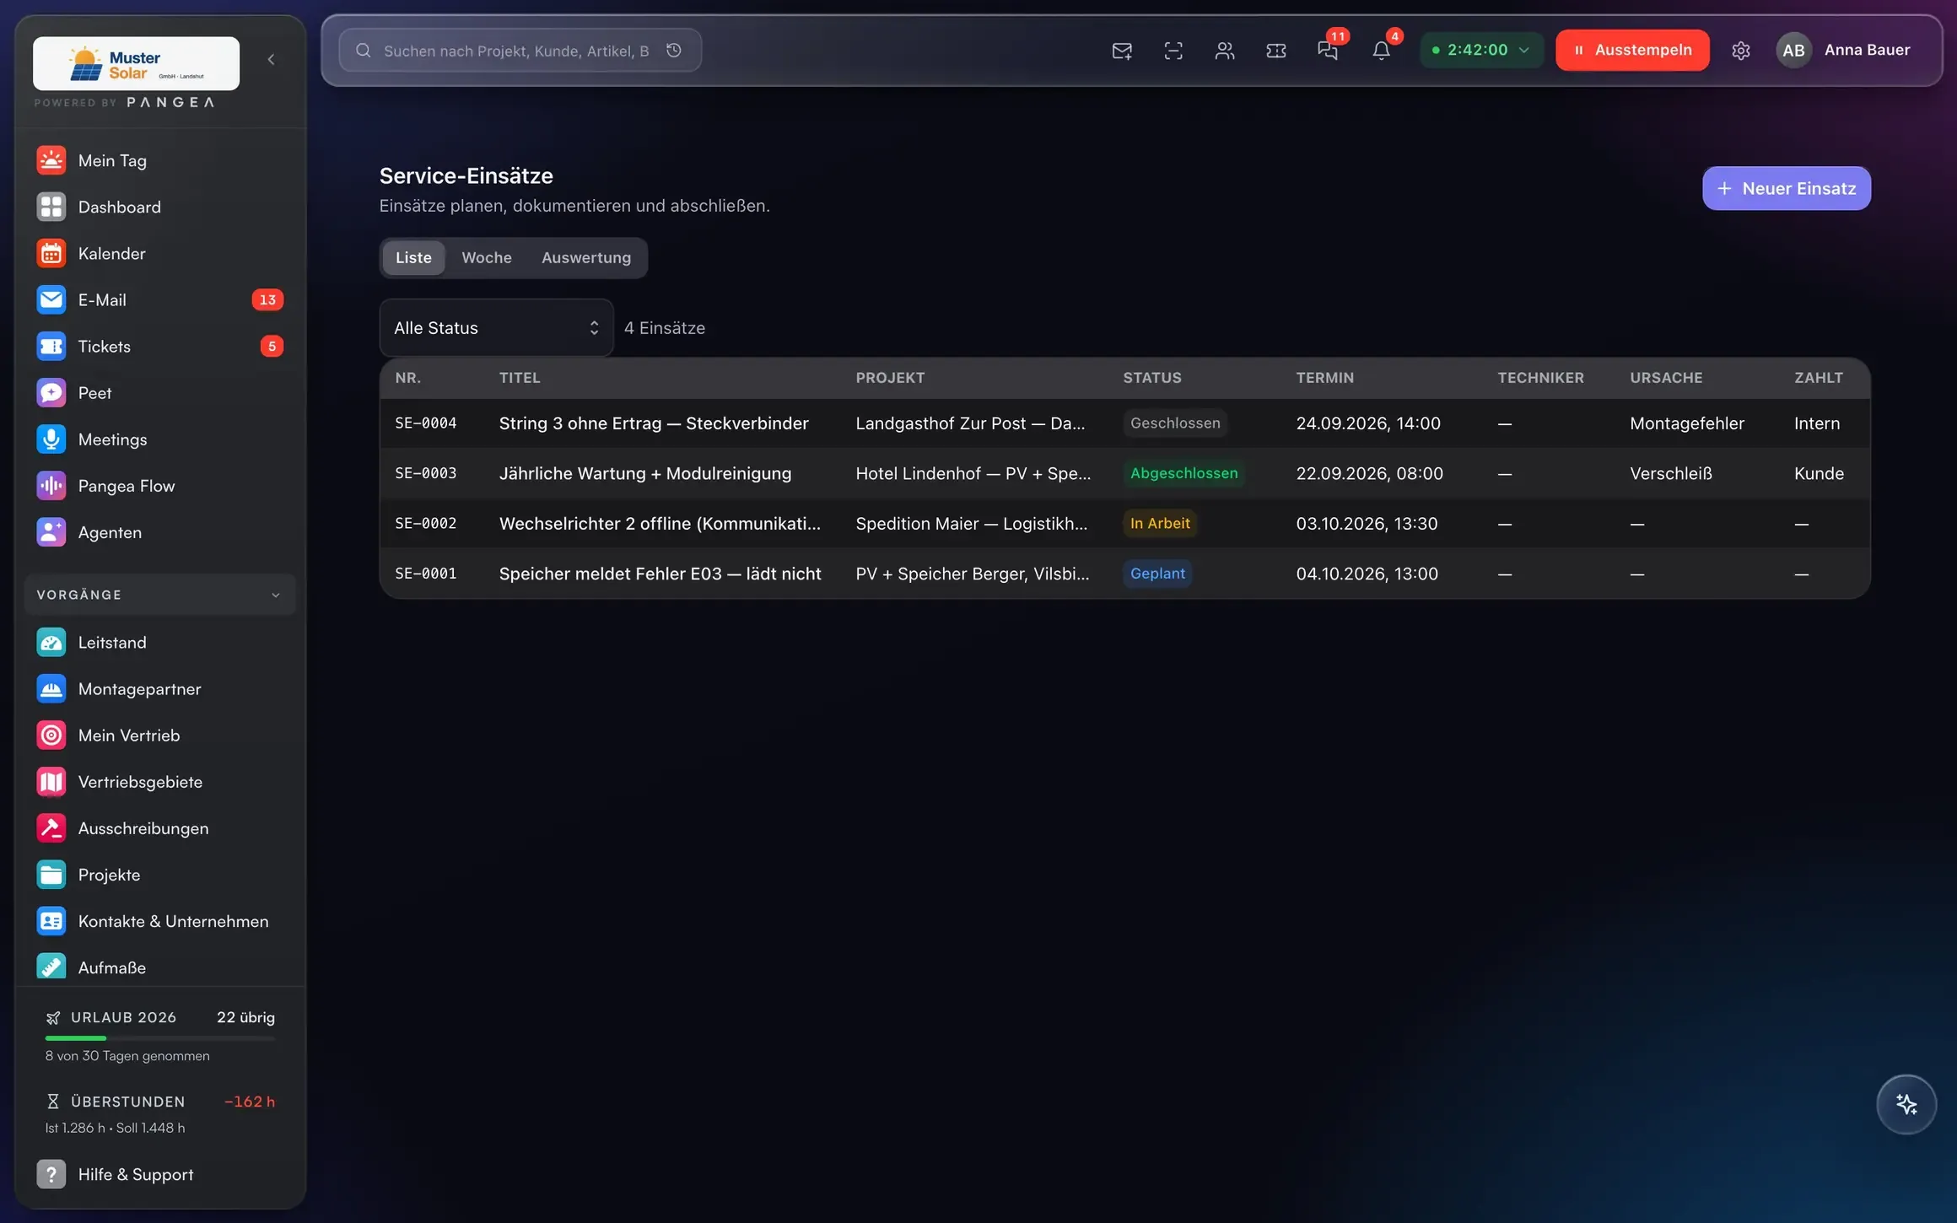
Task: Open row SE-0002 Wechselrichter 2 offline
Action: (x=1125, y=523)
